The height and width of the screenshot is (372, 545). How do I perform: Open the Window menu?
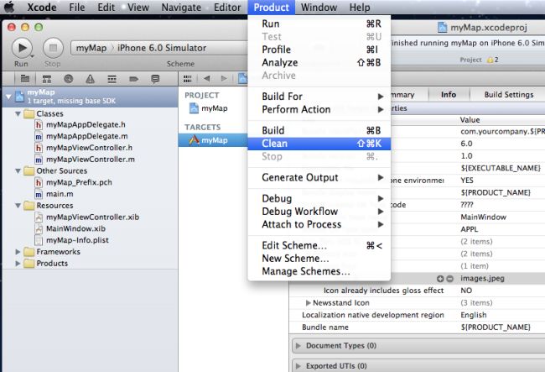pyautogui.click(x=319, y=8)
